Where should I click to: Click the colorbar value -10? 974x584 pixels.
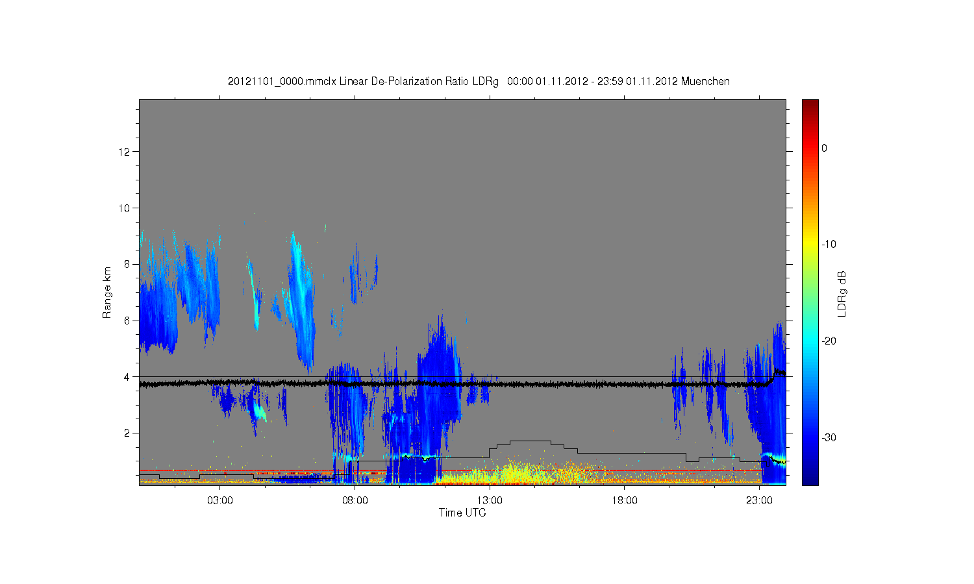(x=829, y=245)
